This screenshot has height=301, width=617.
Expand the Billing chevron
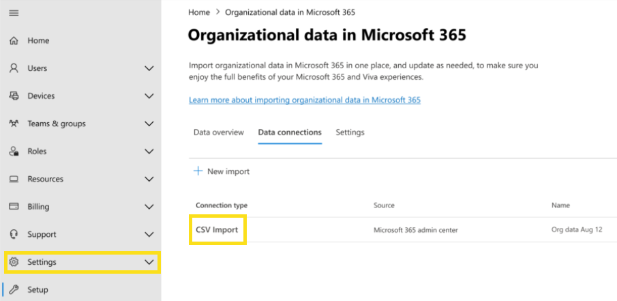(149, 206)
